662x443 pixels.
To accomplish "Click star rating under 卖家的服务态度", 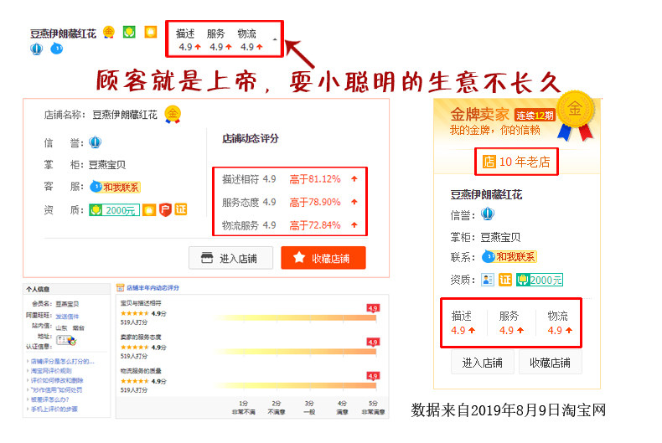I will 135,348.
